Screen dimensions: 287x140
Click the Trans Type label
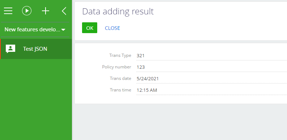coord(120,55)
